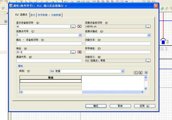Screen dimensions: 172x120
Task: Click the 完整设备标识符 field
Action: pos(115,26)
